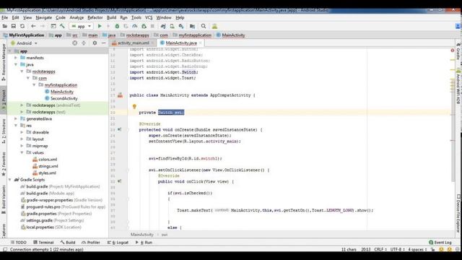Select the MainActivity.java editor tab
The height and width of the screenshot is (260, 462).
click(x=181, y=43)
